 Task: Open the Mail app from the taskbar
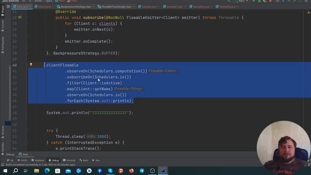pyautogui.click(x=68, y=171)
